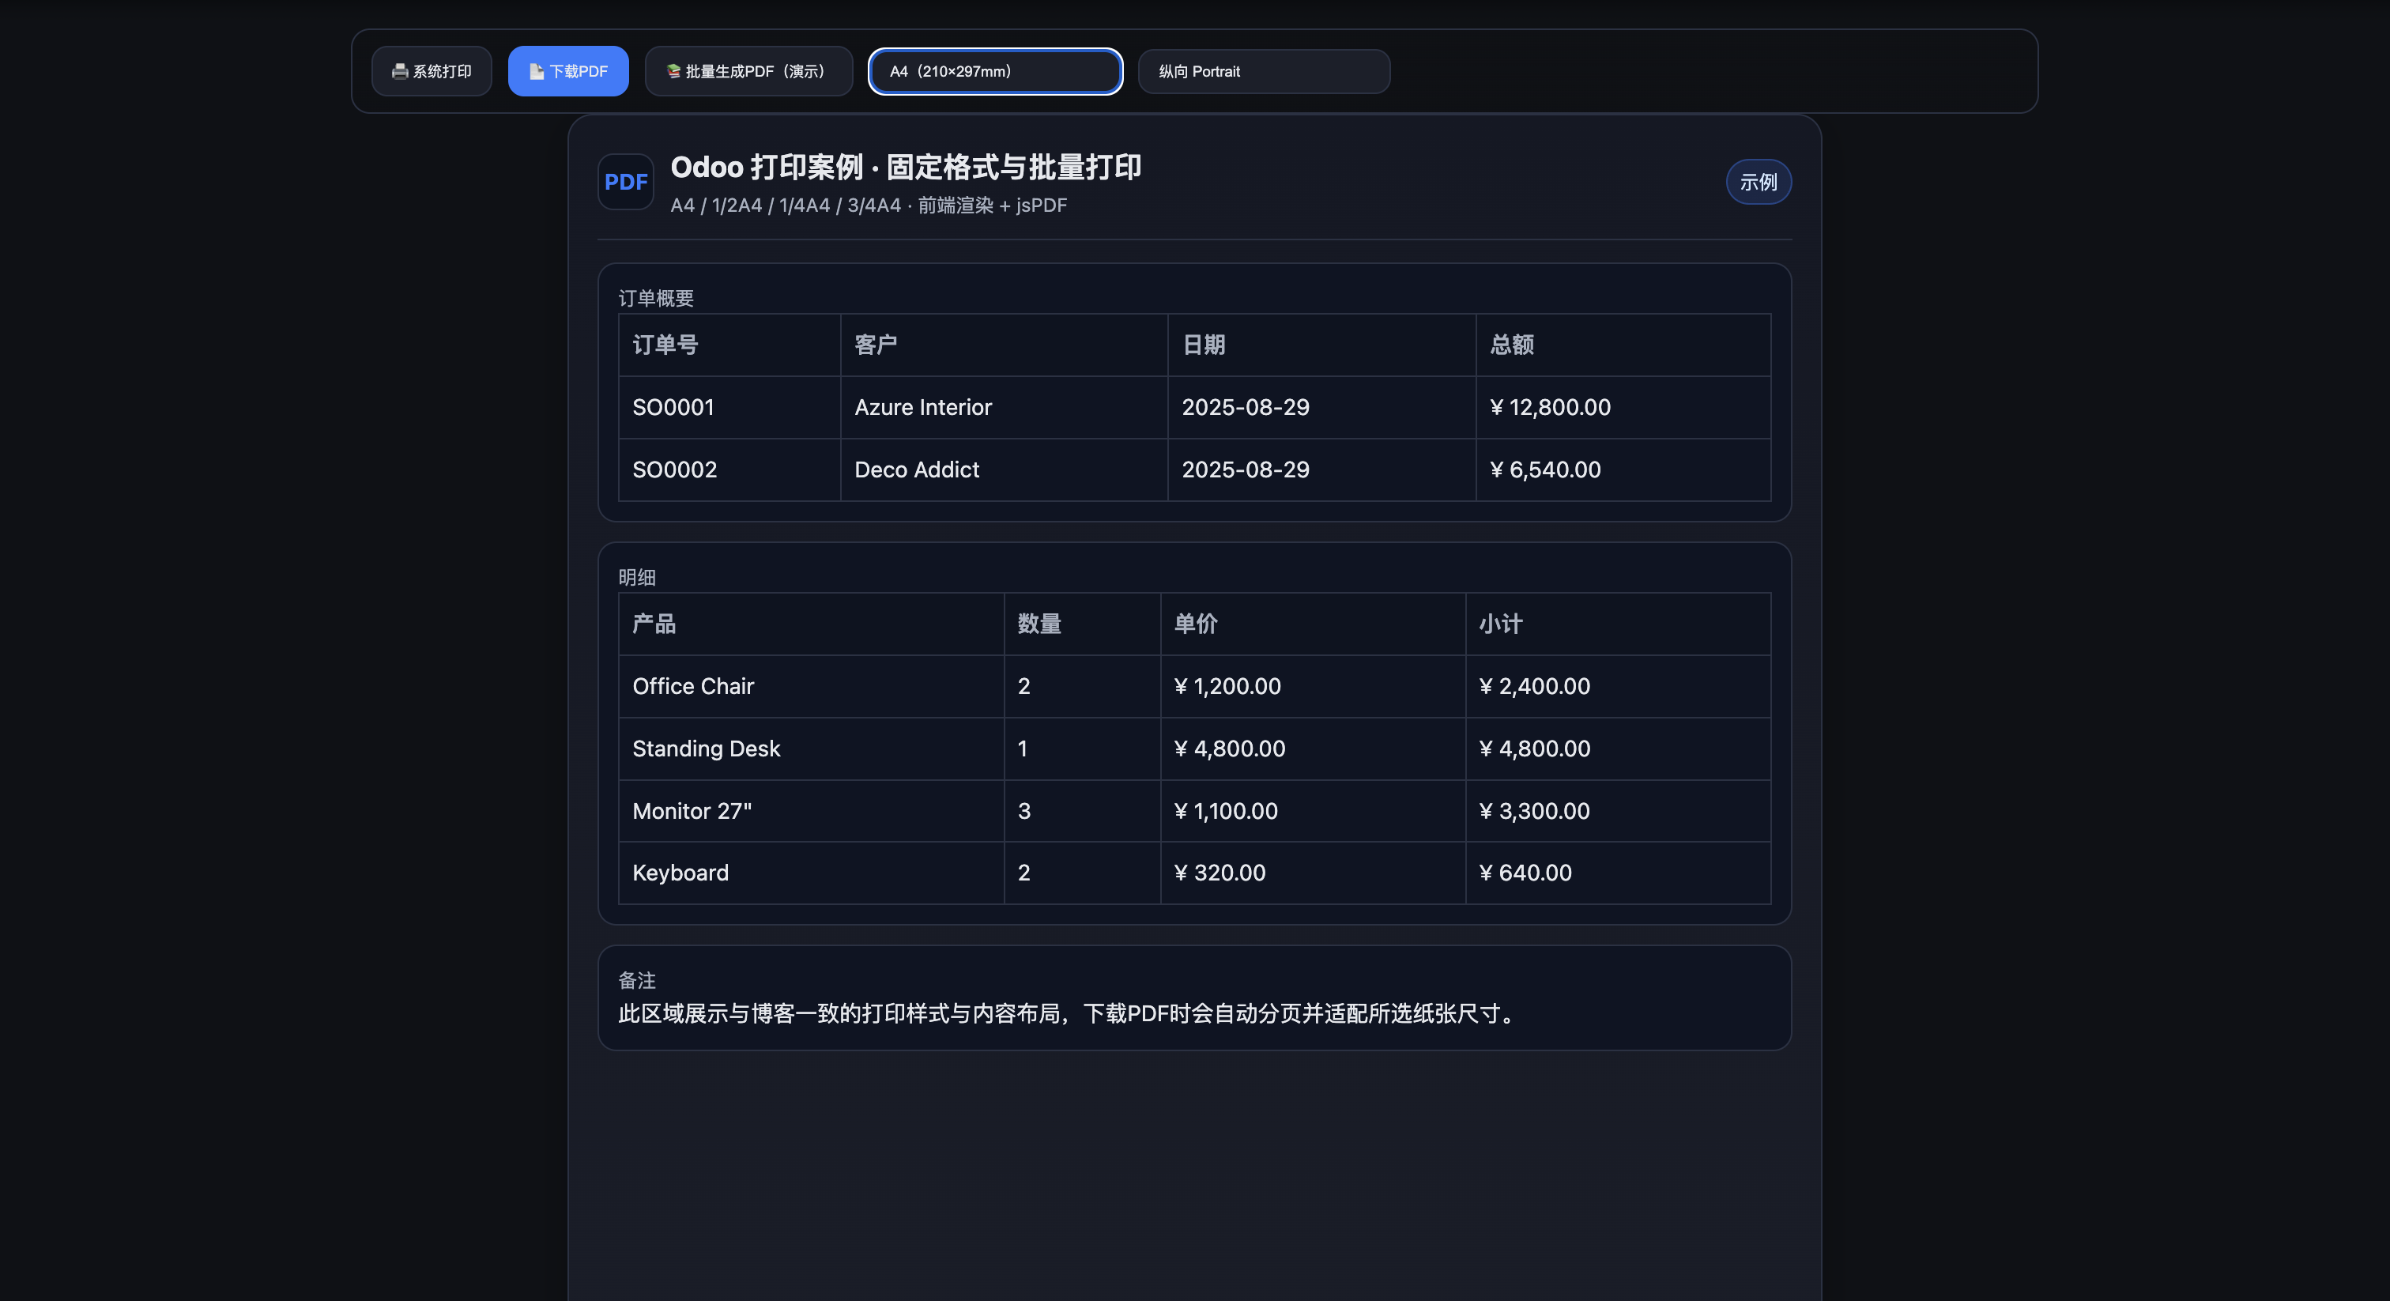2390x1301 pixels.
Task: Click the 示例 badge
Action: coord(1757,182)
